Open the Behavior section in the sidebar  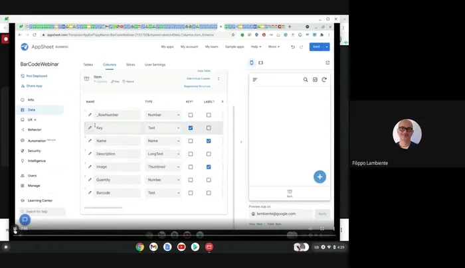tap(35, 130)
